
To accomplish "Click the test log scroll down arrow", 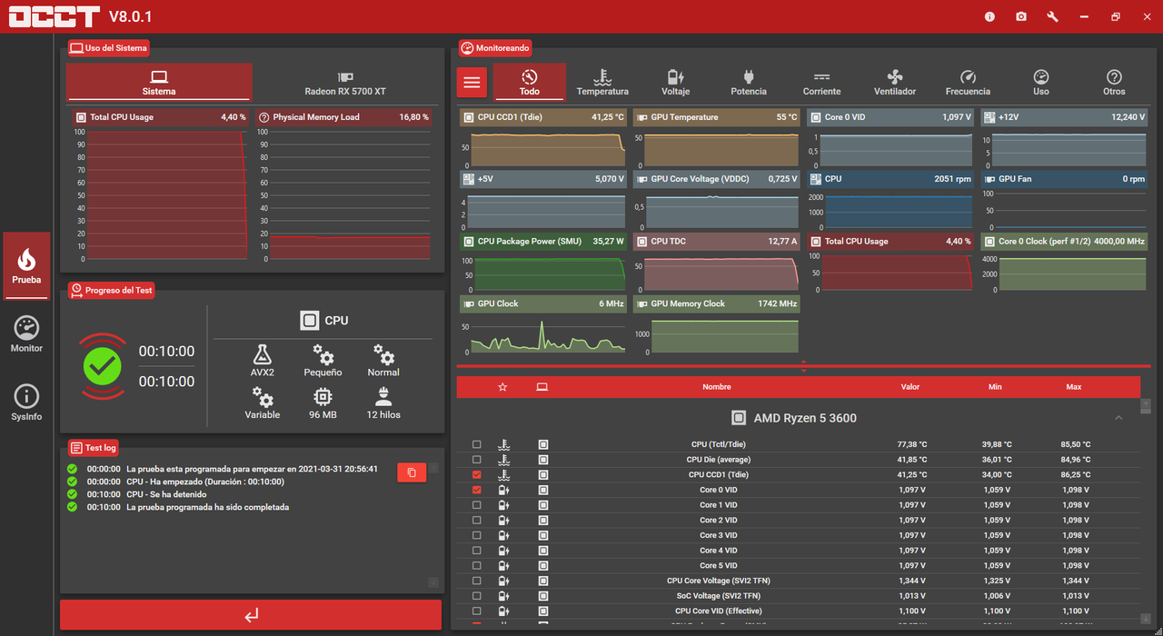I will coord(433,582).
